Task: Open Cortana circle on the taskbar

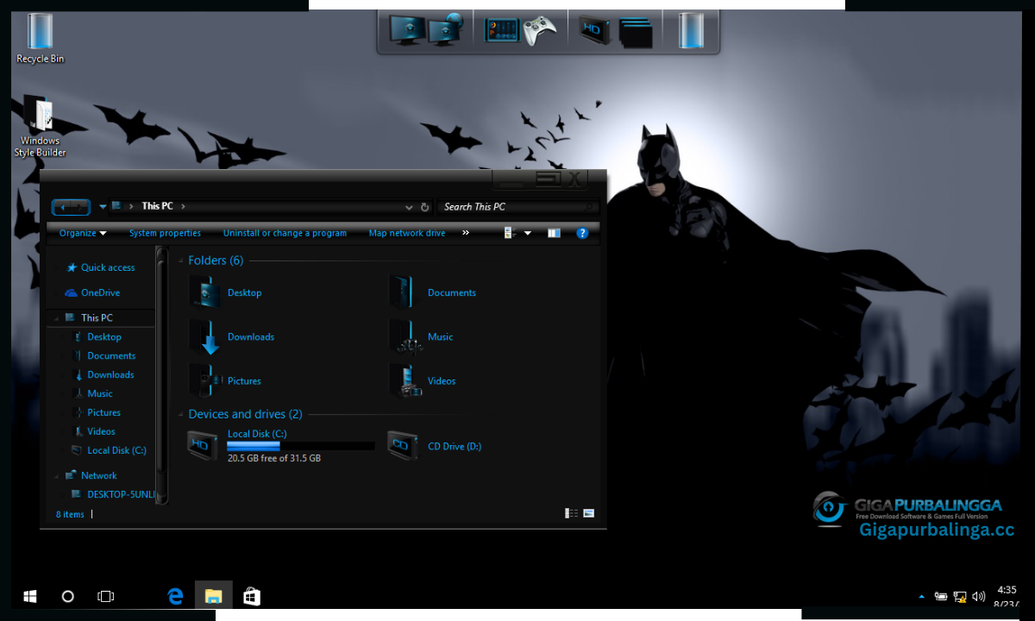Action: [68, 596]
